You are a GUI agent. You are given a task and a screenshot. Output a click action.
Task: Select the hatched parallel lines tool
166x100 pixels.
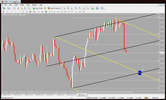coord(50,12)
